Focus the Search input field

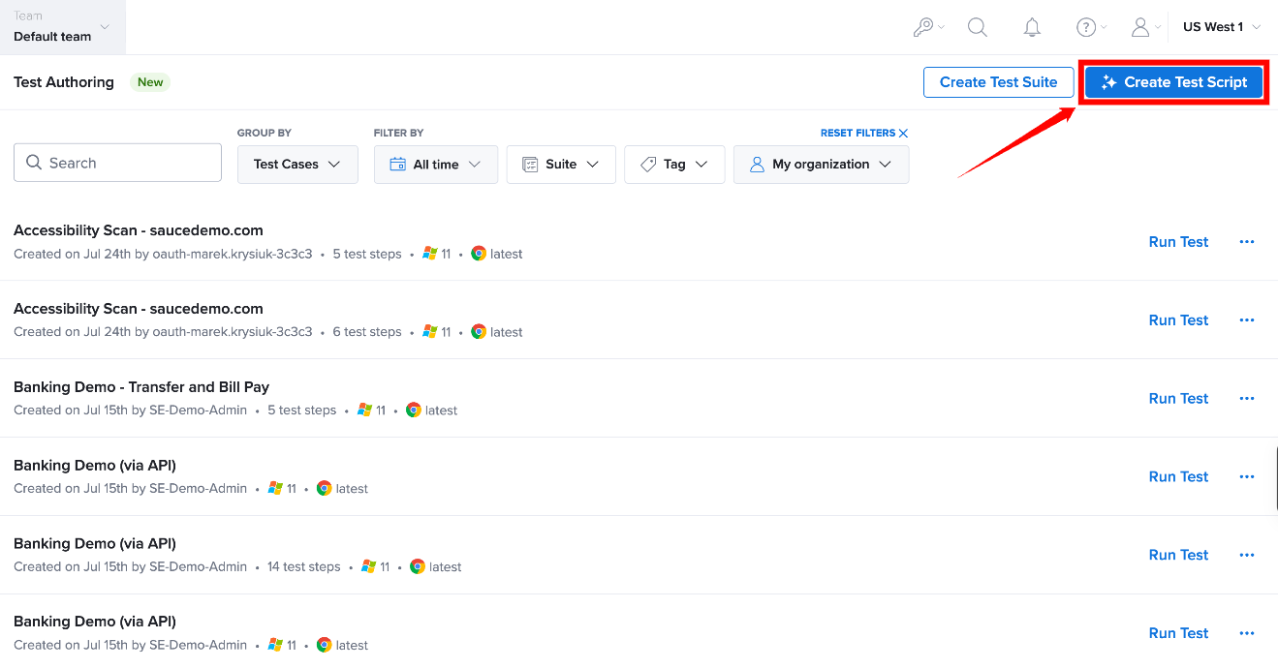pos(117,163)
